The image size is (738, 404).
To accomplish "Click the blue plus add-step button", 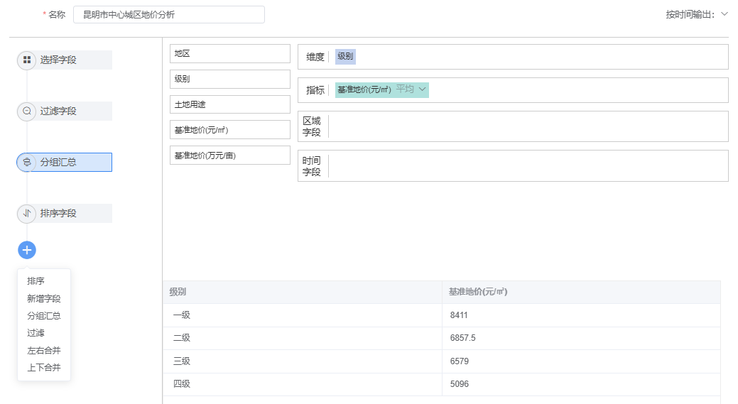I will click(27, 250).
